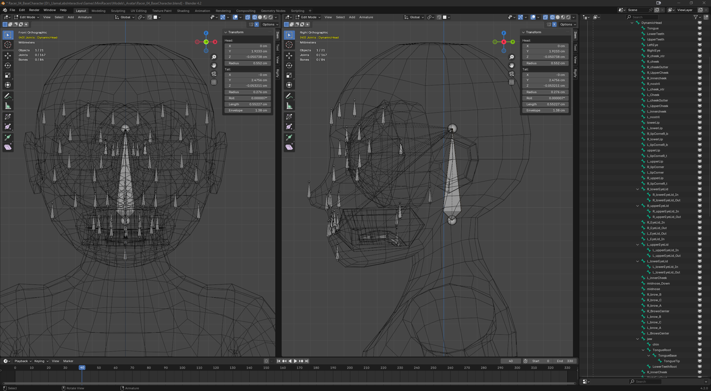
Task: Open the Edit Mode dropdown in left viewport
Action: tap(27, 17)
